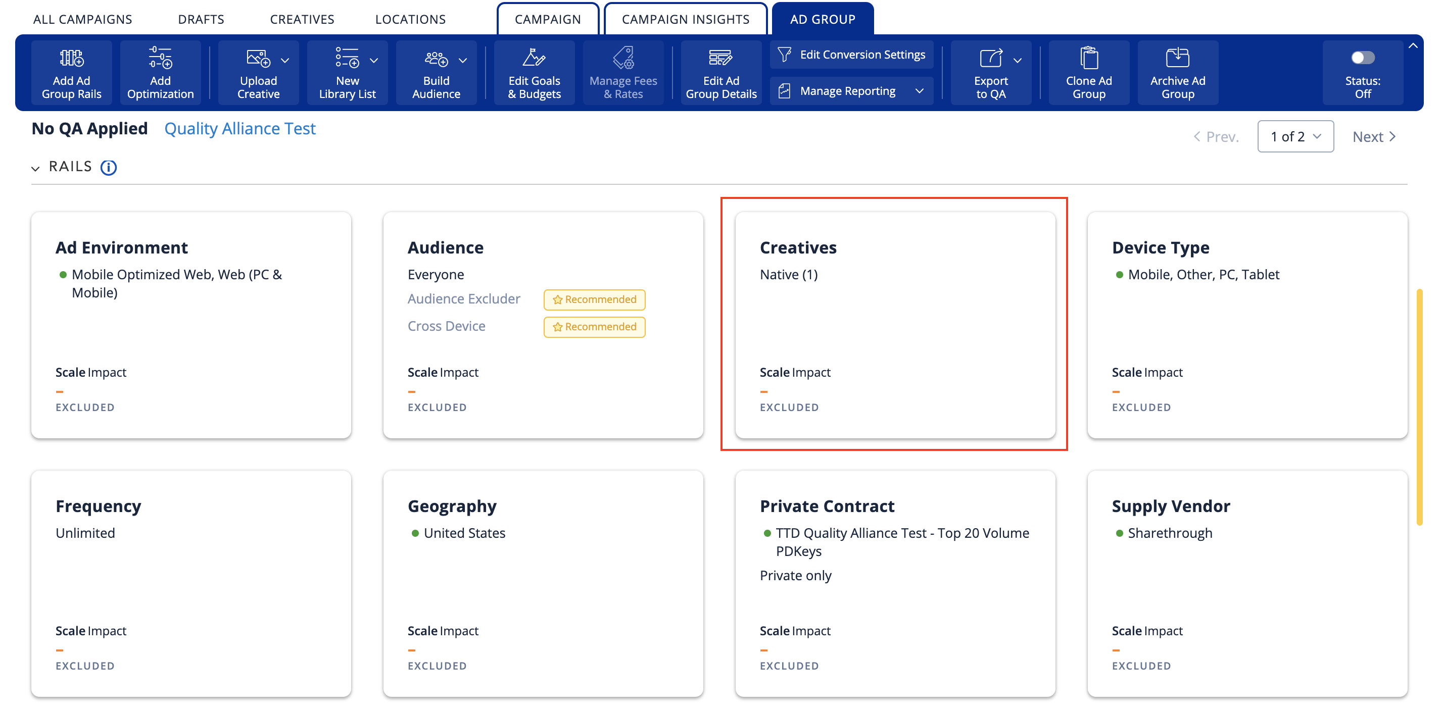Click the 'No QA Applied' label
Screen dimensions: 1441x712
(x=89, y=129)
